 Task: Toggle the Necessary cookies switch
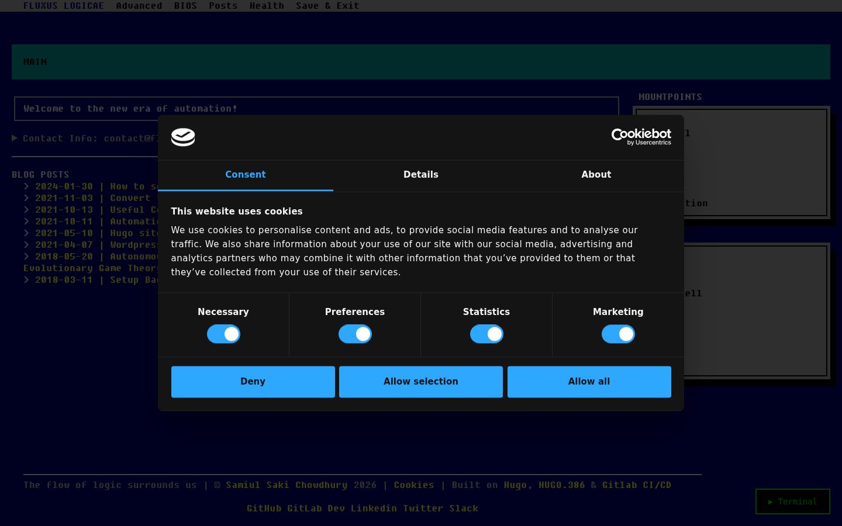click(223, 334)
